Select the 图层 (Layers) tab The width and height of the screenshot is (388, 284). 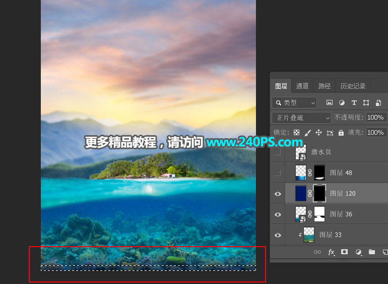281,86
